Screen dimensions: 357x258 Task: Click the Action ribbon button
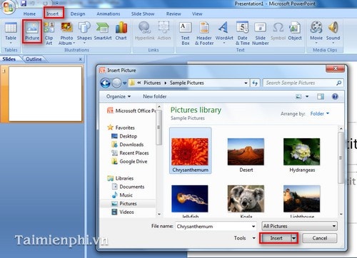click(164, 31)
